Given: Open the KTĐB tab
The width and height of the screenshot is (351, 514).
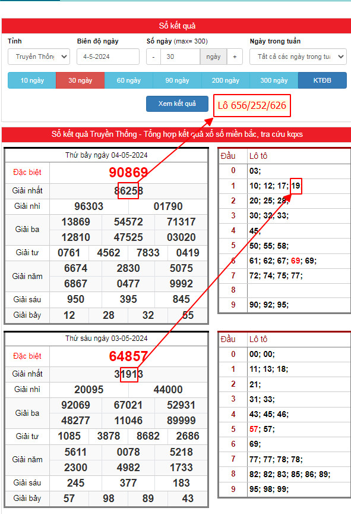Looking at the screenshot, I should coord(322,80).
